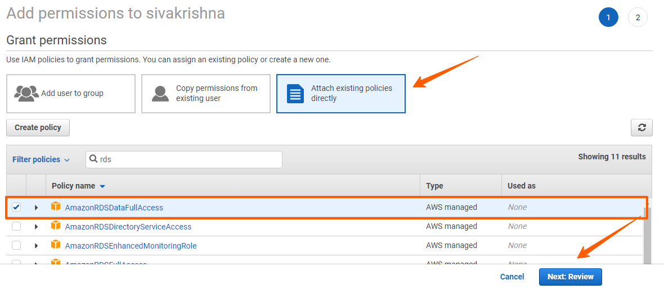Click None in the AmazonRDSEnhancedMonitoringRole row

click(x=518, y=245)
